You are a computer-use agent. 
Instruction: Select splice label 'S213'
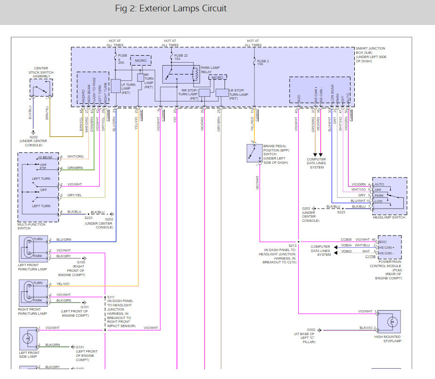coord(293,245)
